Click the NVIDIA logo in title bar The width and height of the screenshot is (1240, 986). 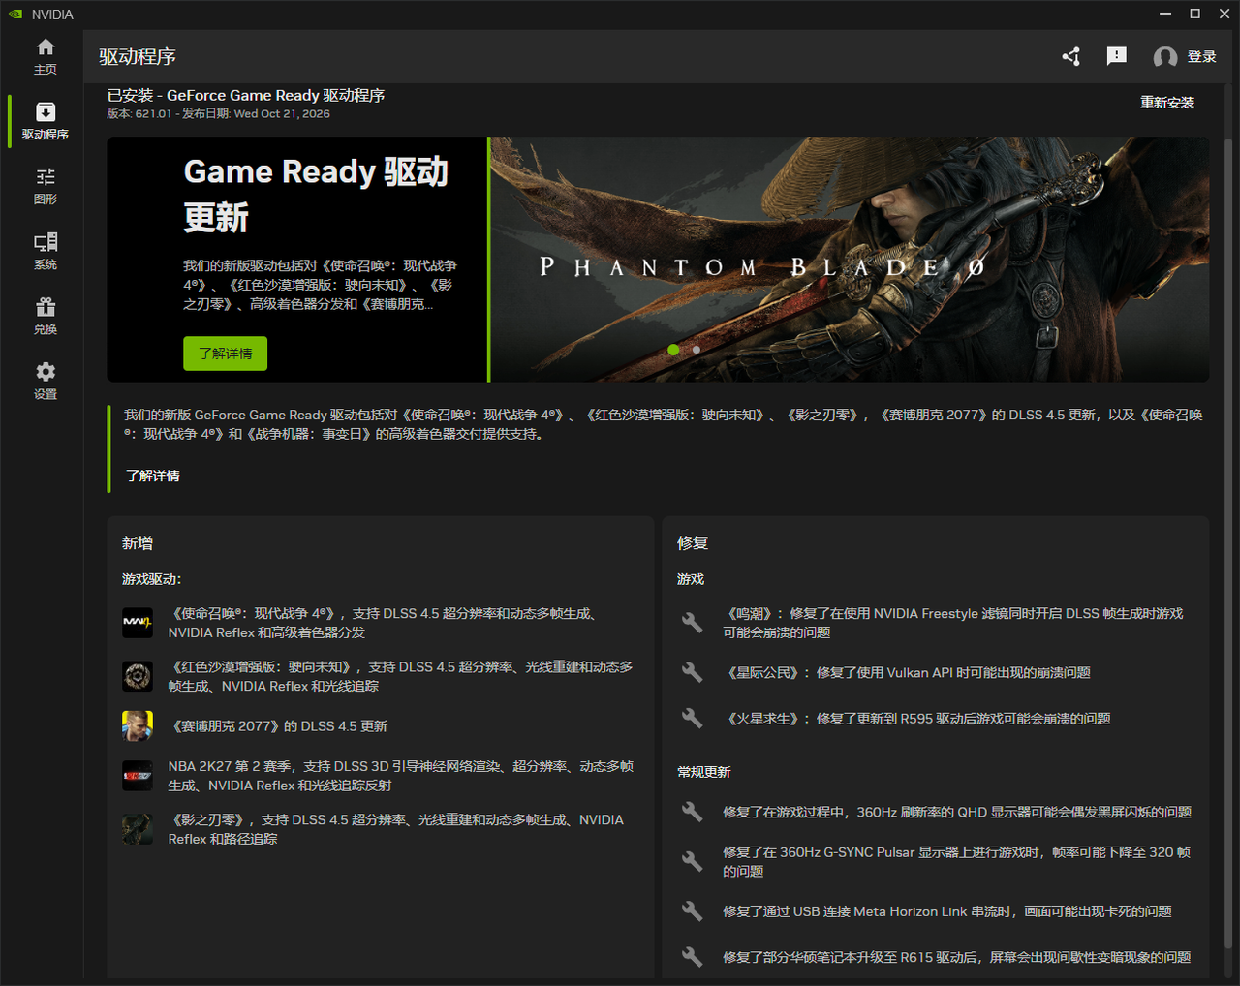15,14
